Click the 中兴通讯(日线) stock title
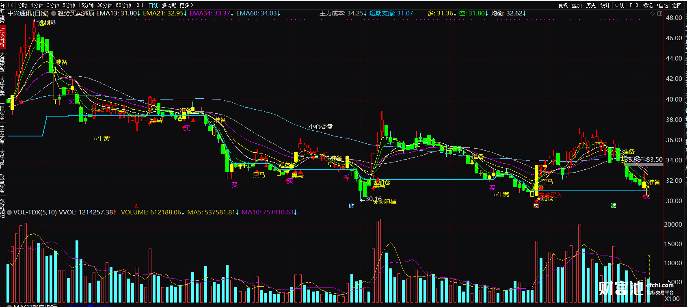Viewport: 687px width, 307px height. (x=28, y=13)
